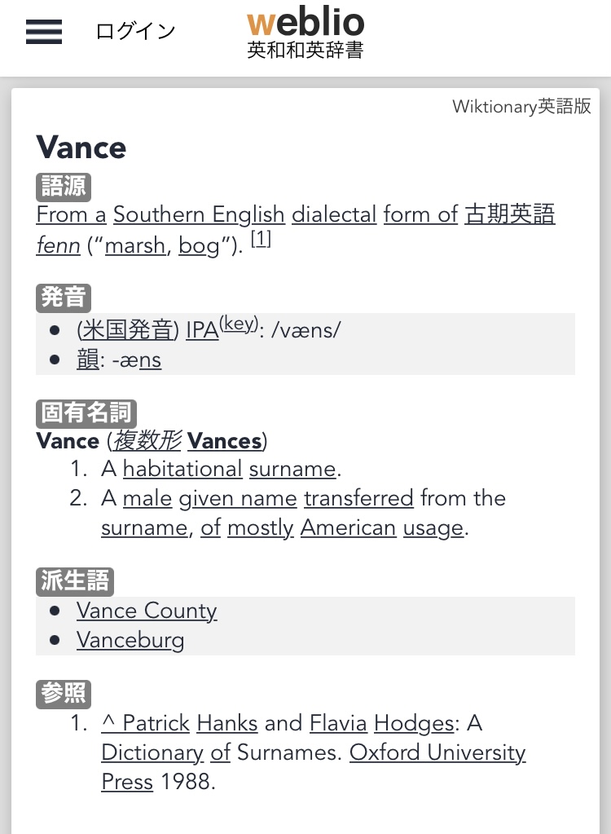This screenshot has height=834, width=611.
Task: Open the IPA pronunciation link
Action: click(202, 330)
